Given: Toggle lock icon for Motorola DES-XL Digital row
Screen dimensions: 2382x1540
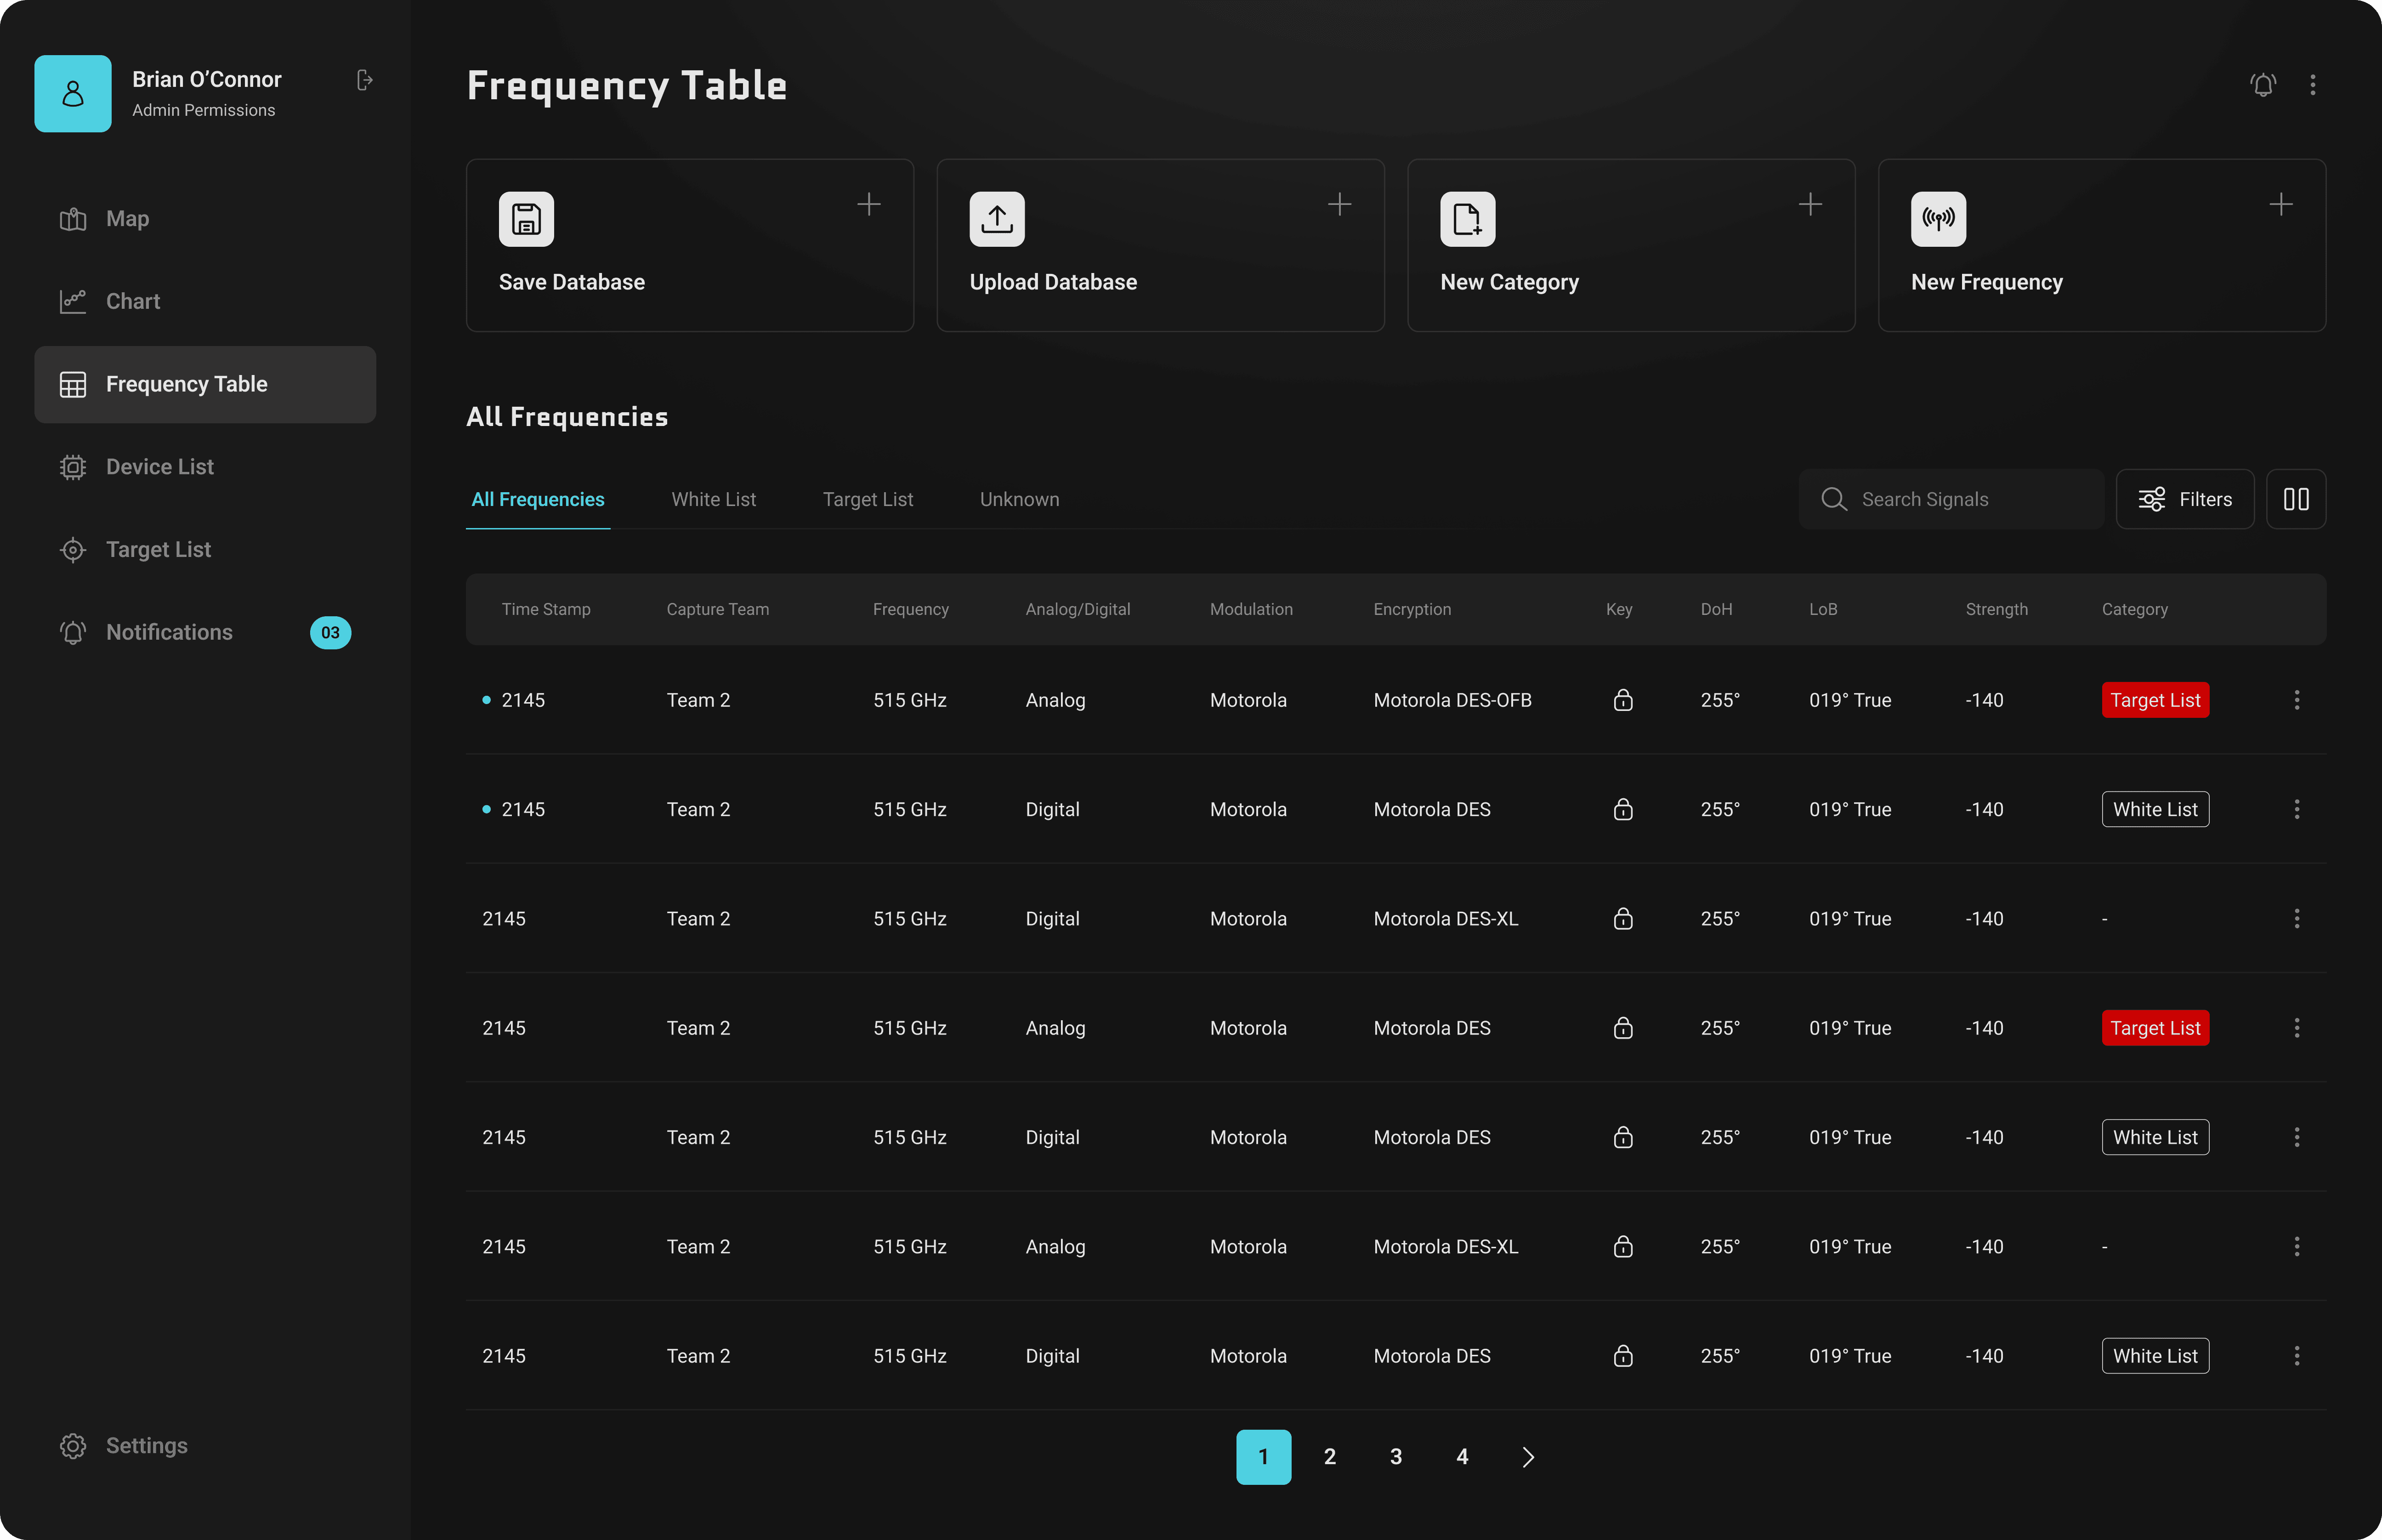Looking at the screenshot, I should 1623,919.
